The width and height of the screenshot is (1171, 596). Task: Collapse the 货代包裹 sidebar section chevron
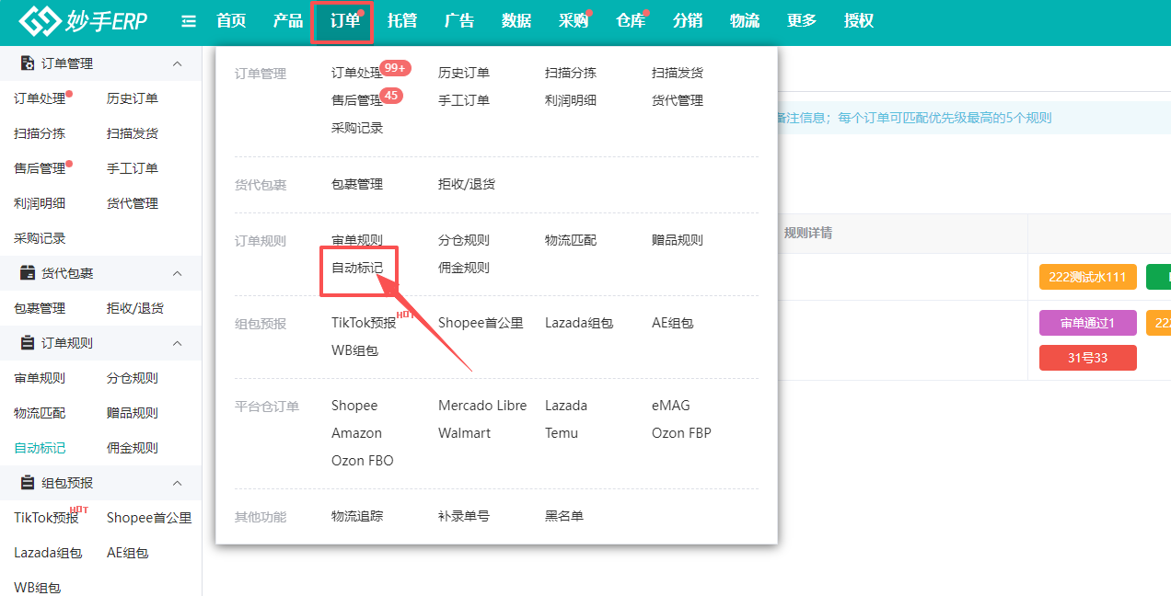[178, 273]
